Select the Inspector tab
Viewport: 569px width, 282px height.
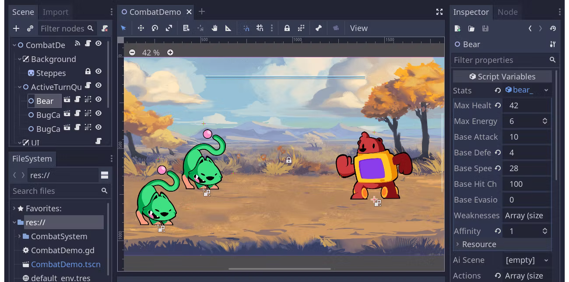[471, 12]
